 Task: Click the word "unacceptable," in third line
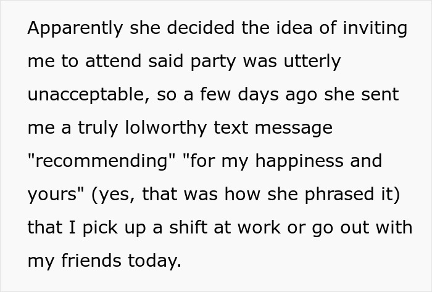88,95
